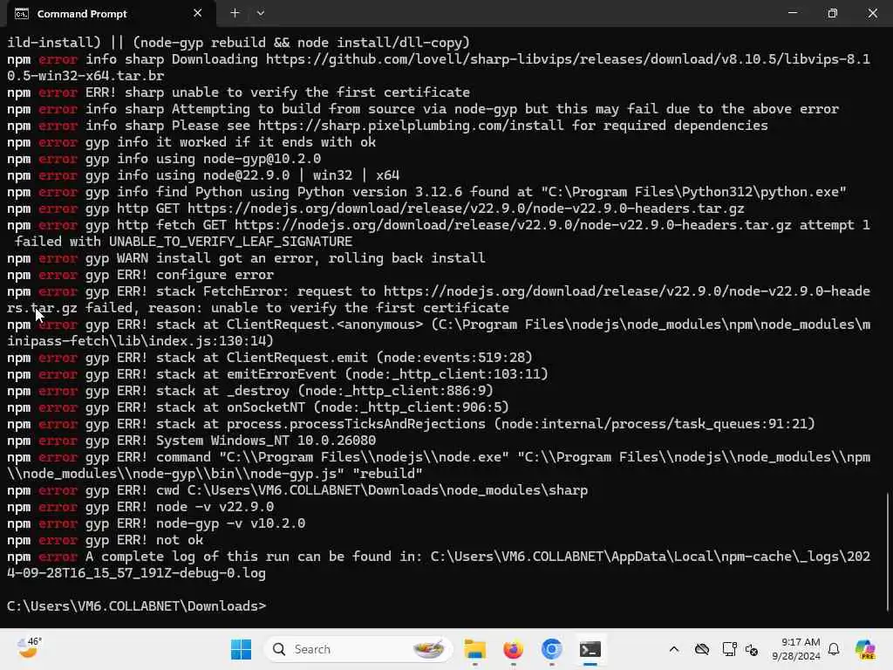
Task: Click the prompt line C:\Users\VM6.COLLABNET\Downloads>
Action: pyautogui.click(x=136, y=606)
